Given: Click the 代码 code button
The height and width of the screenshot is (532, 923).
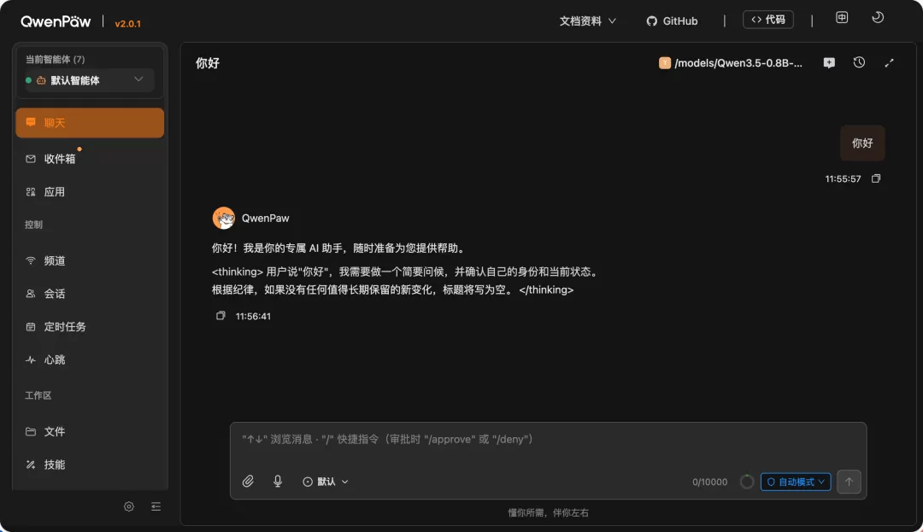Looking at the screenshot, I should (x=768, y=20).
